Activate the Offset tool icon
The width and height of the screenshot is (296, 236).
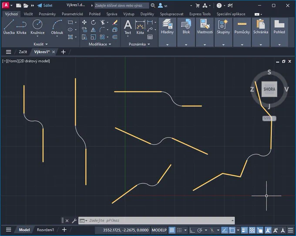[x=115, y=37]
